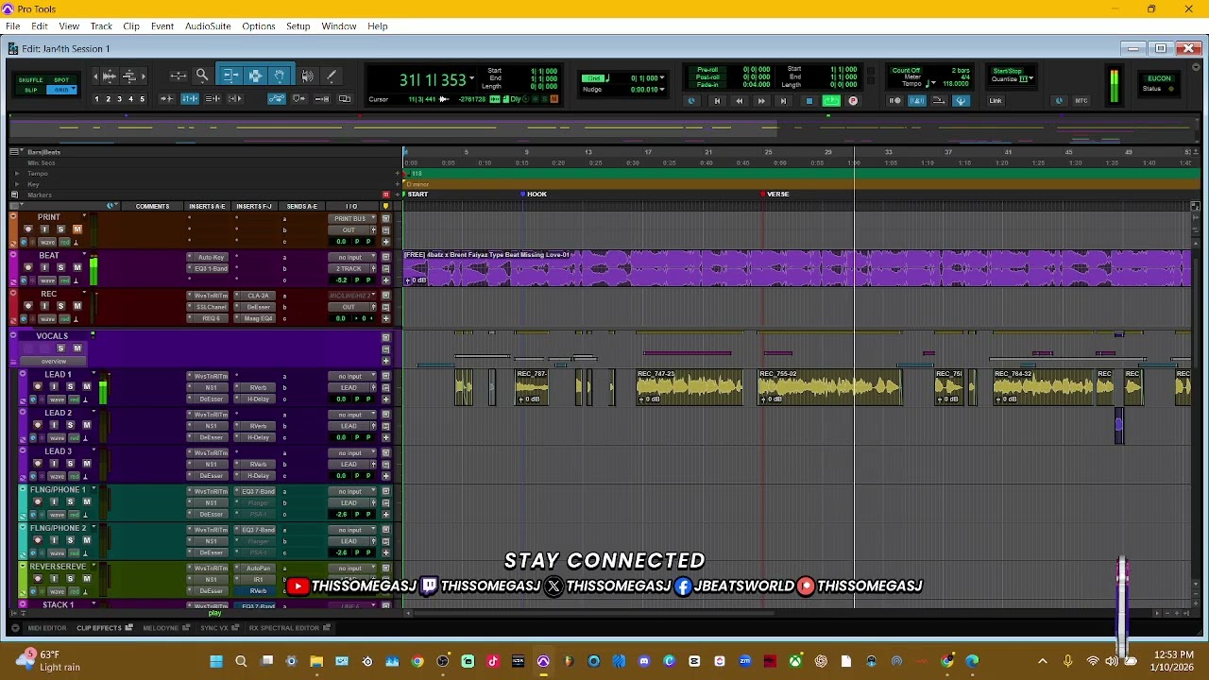Open Chrome from the Windows taskbar
The height and width of the screenshot is (680, 1209).
tap(417, 661)
